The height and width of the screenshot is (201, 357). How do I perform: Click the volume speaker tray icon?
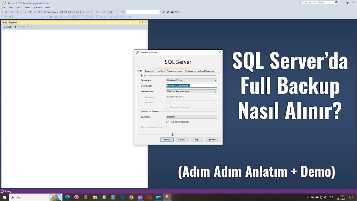pos(325,197)
